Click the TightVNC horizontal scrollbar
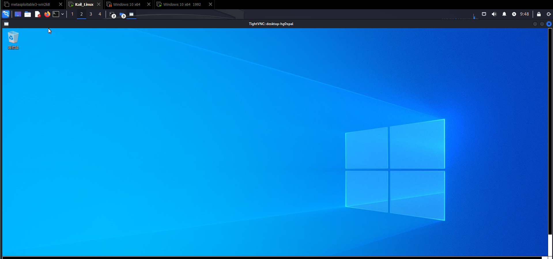553x259 pixels. (x=272, y=258)
